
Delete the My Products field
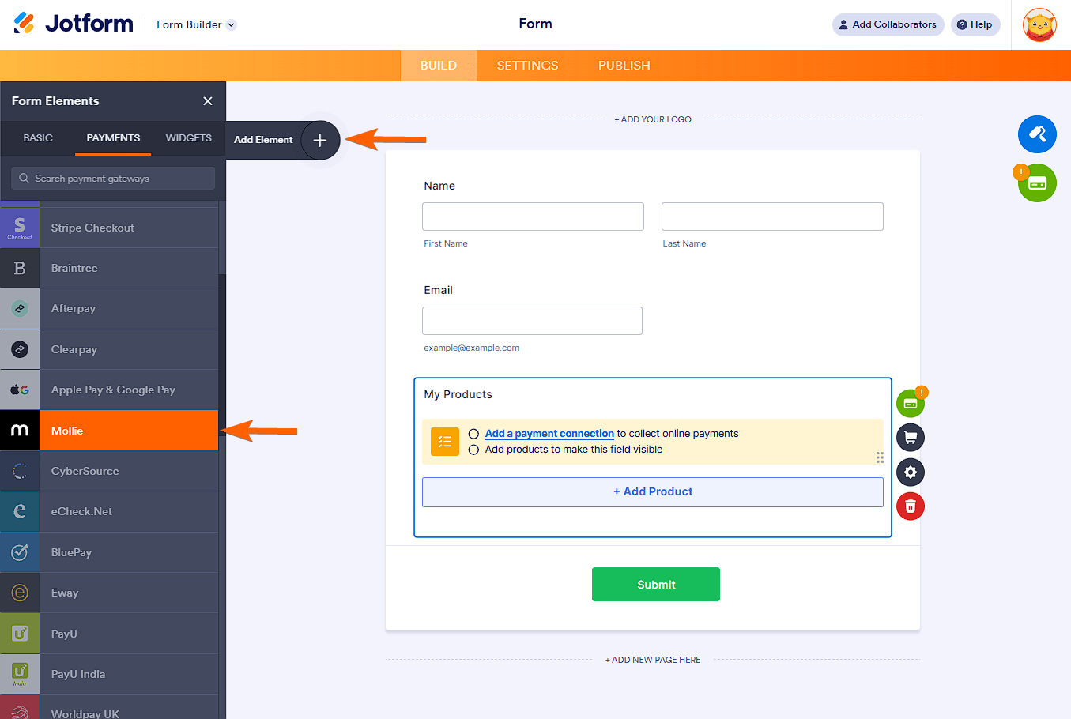click(x=911, y=506)
